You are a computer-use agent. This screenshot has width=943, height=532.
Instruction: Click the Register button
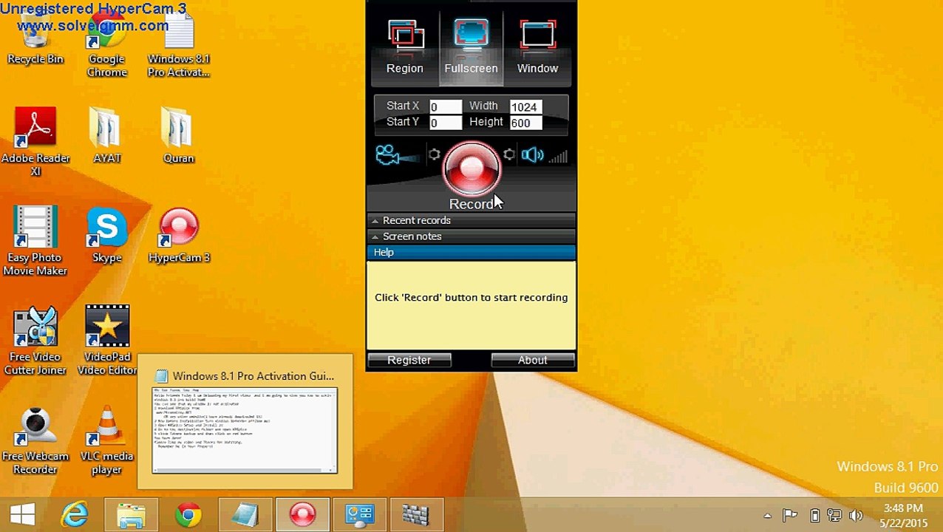coord(409,360)
